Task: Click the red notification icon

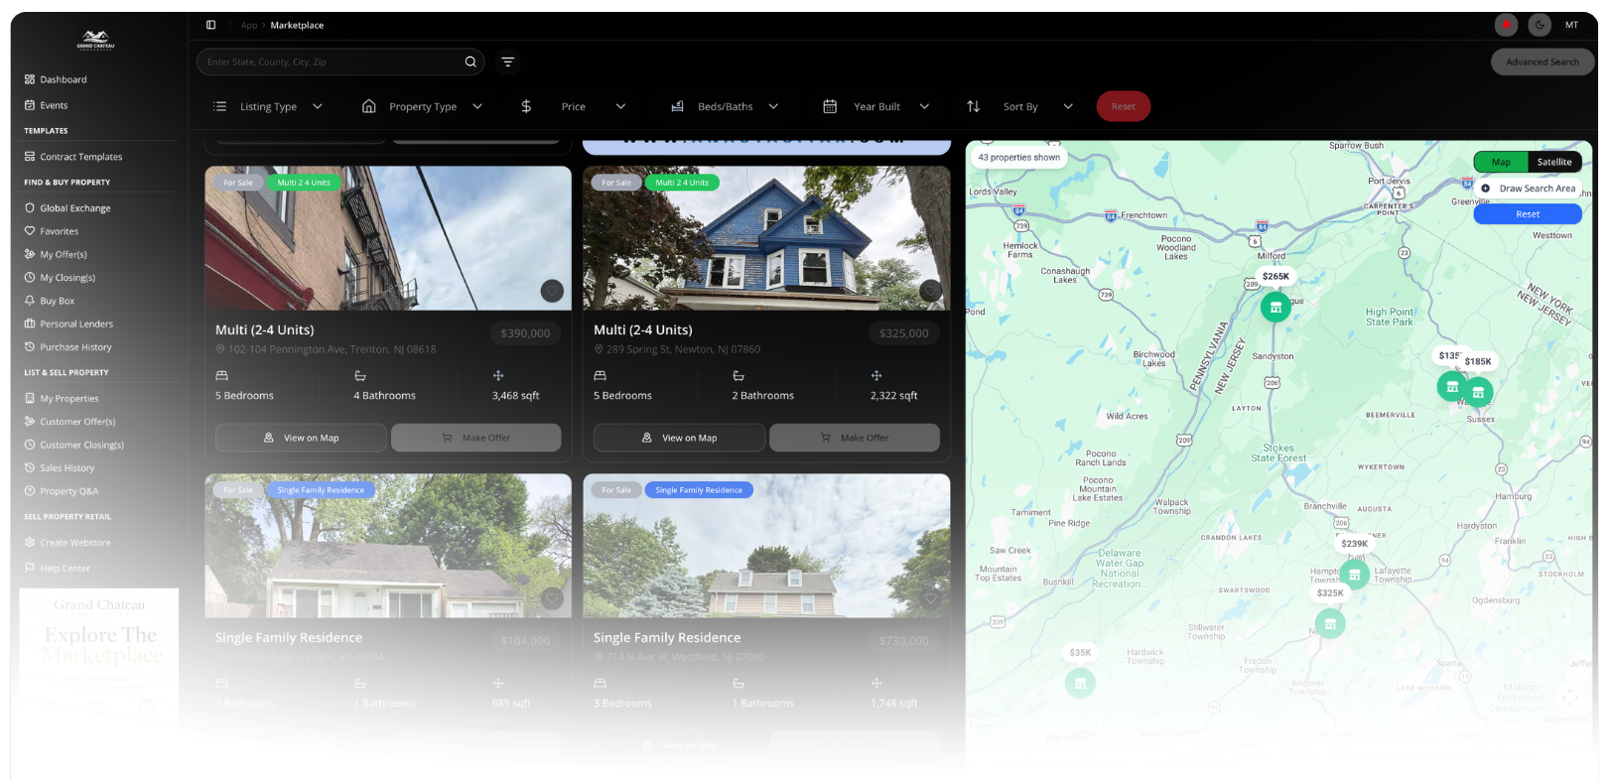Action: [x=1506, y=25]
